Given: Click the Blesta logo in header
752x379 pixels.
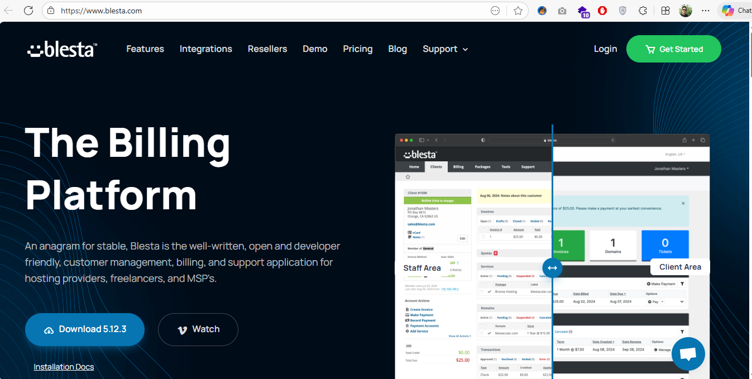Looking at the screenshot, I should (62, 49).
